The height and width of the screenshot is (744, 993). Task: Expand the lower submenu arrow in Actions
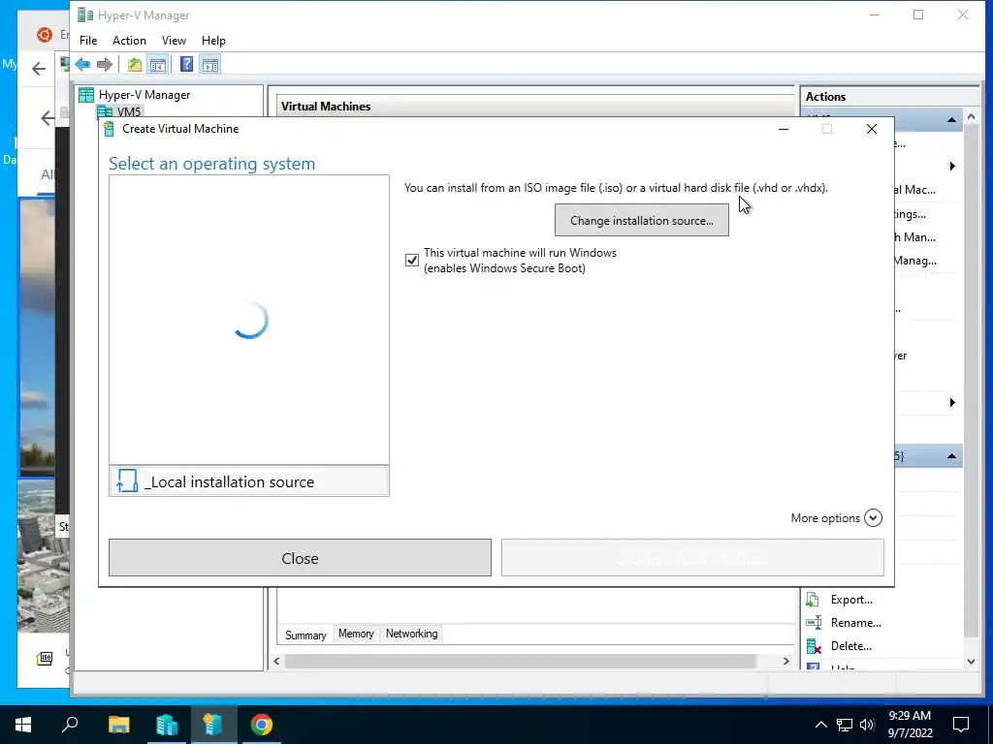pos(952,403)
